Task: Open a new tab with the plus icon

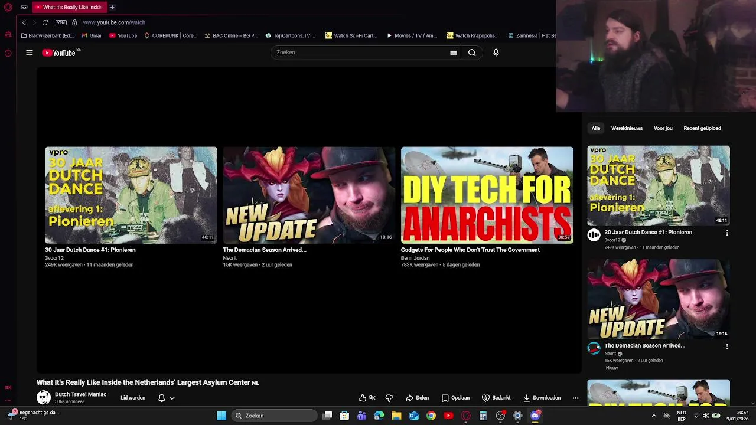Action: click(112, 7)
